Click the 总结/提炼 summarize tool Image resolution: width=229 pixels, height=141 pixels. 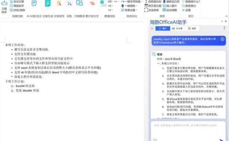[x=18, y=10]
